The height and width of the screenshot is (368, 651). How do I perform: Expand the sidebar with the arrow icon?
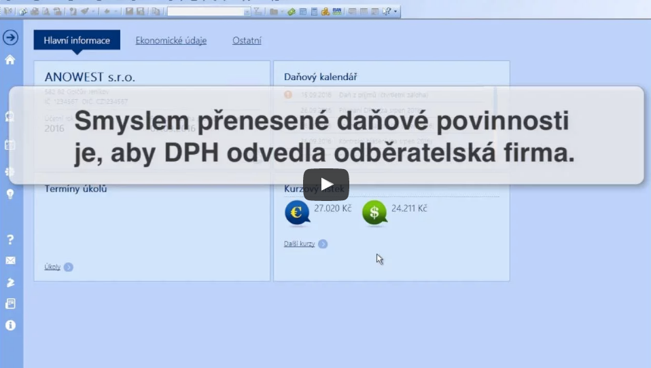[10, 38]
